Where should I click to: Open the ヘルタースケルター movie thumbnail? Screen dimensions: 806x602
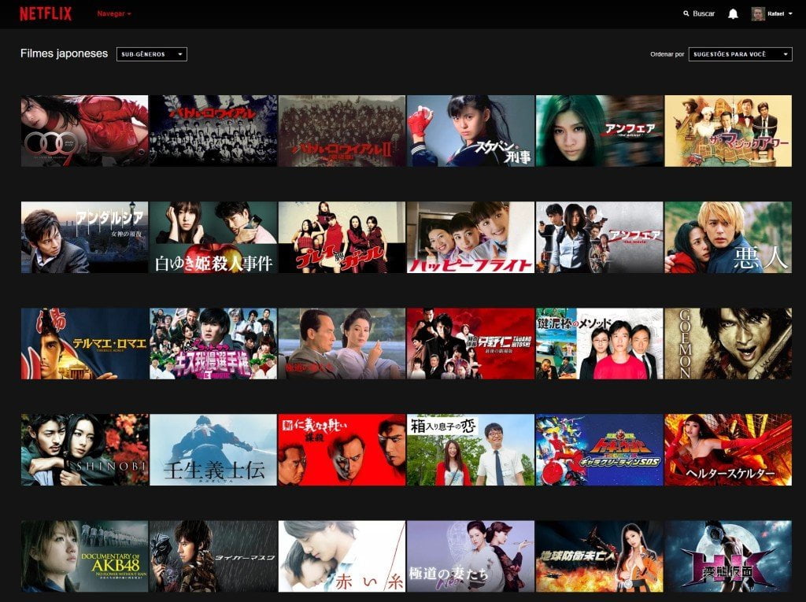tap(728, 450)
